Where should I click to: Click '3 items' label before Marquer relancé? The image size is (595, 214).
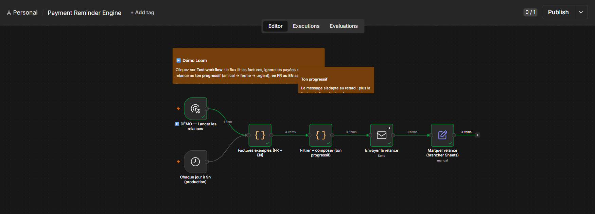coord(412,132)
